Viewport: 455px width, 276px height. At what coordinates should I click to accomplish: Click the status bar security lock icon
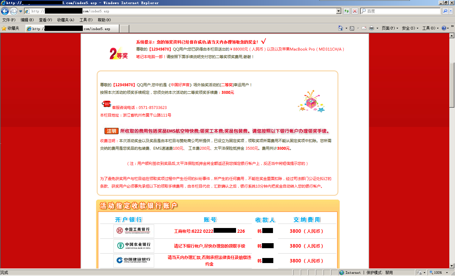coord(419,273)
